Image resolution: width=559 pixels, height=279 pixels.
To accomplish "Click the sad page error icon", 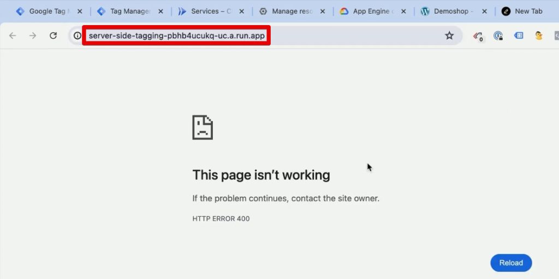I will (x=203, y=127).
